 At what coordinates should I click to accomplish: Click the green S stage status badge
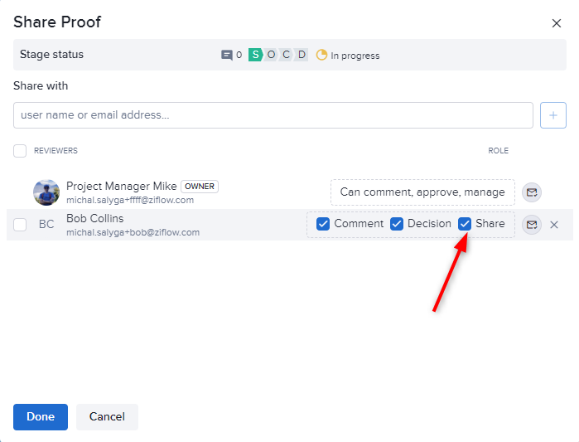click(x=255, y=56)
